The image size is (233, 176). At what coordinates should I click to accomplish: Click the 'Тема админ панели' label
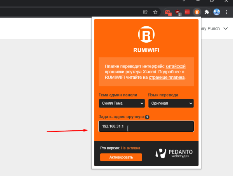[118, 95]
